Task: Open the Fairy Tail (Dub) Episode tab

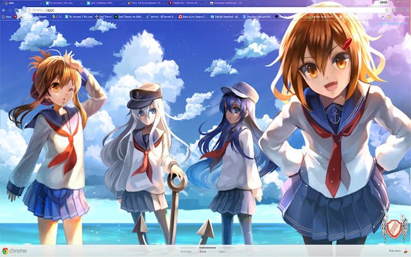Action: 146,3
